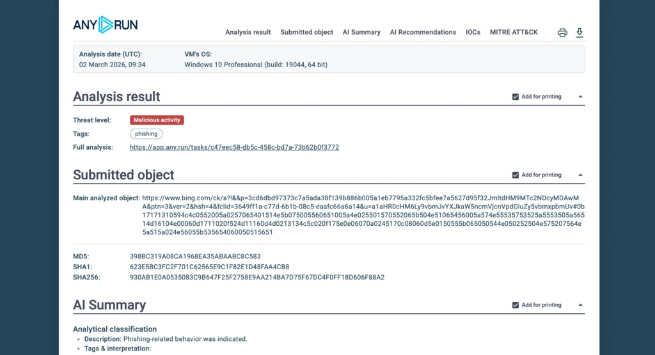Print the report using printer icon
Viewport: 655px width, 355px height.
pyautogui.click(x=562, y=33)
